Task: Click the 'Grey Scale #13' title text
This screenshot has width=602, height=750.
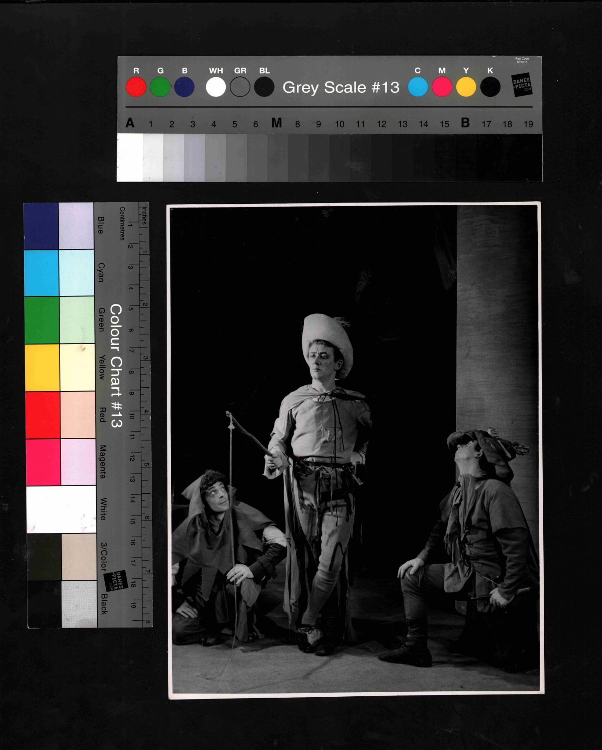Action: tap(341, 87)
